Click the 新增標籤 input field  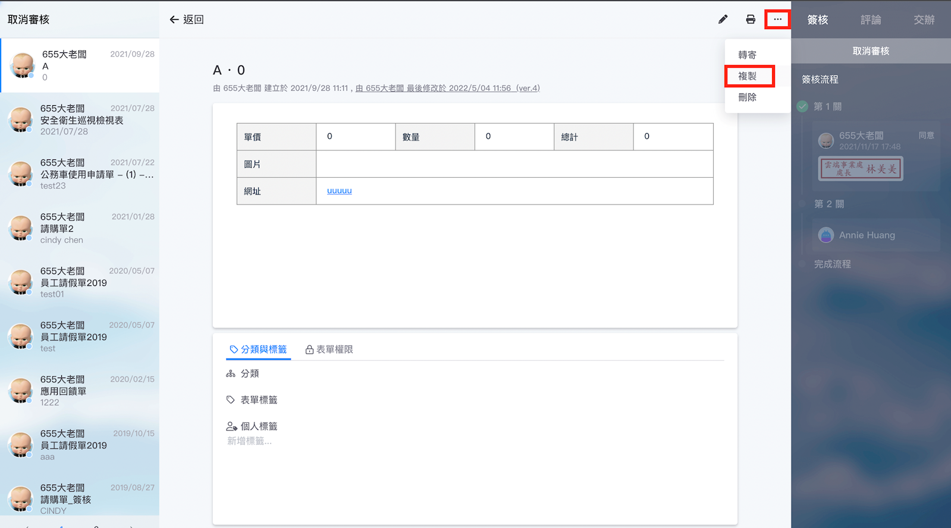250,441
